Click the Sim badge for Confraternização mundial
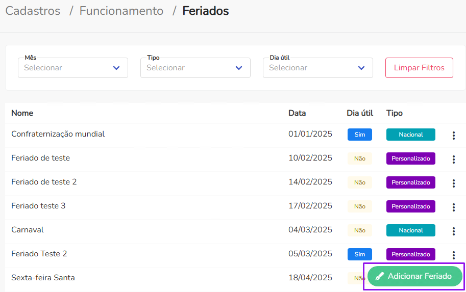The height and width of the screenshot is (292, 466). tap(359, 135)
